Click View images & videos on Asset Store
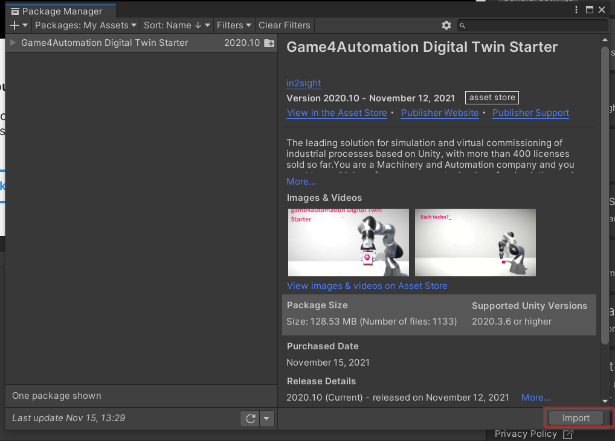 pos(367,286)
